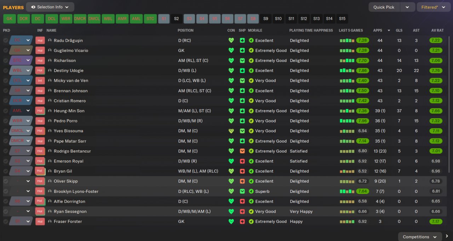Viewport: 453px width, 241px height.
Task: Click Brooklyn Lyons-Foster's morale icon
Action: point(251,191)
